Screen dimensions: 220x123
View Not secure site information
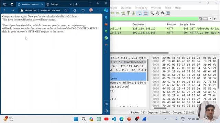tap(28, 10)
